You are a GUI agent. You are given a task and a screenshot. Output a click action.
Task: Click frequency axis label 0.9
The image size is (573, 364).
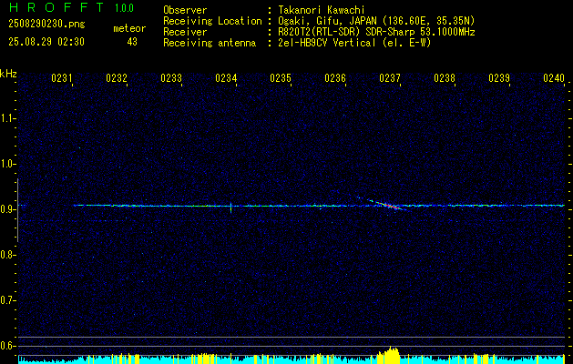tap(7, 209)
